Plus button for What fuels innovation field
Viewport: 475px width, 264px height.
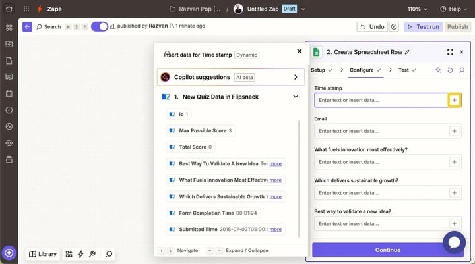pos(454,162)
